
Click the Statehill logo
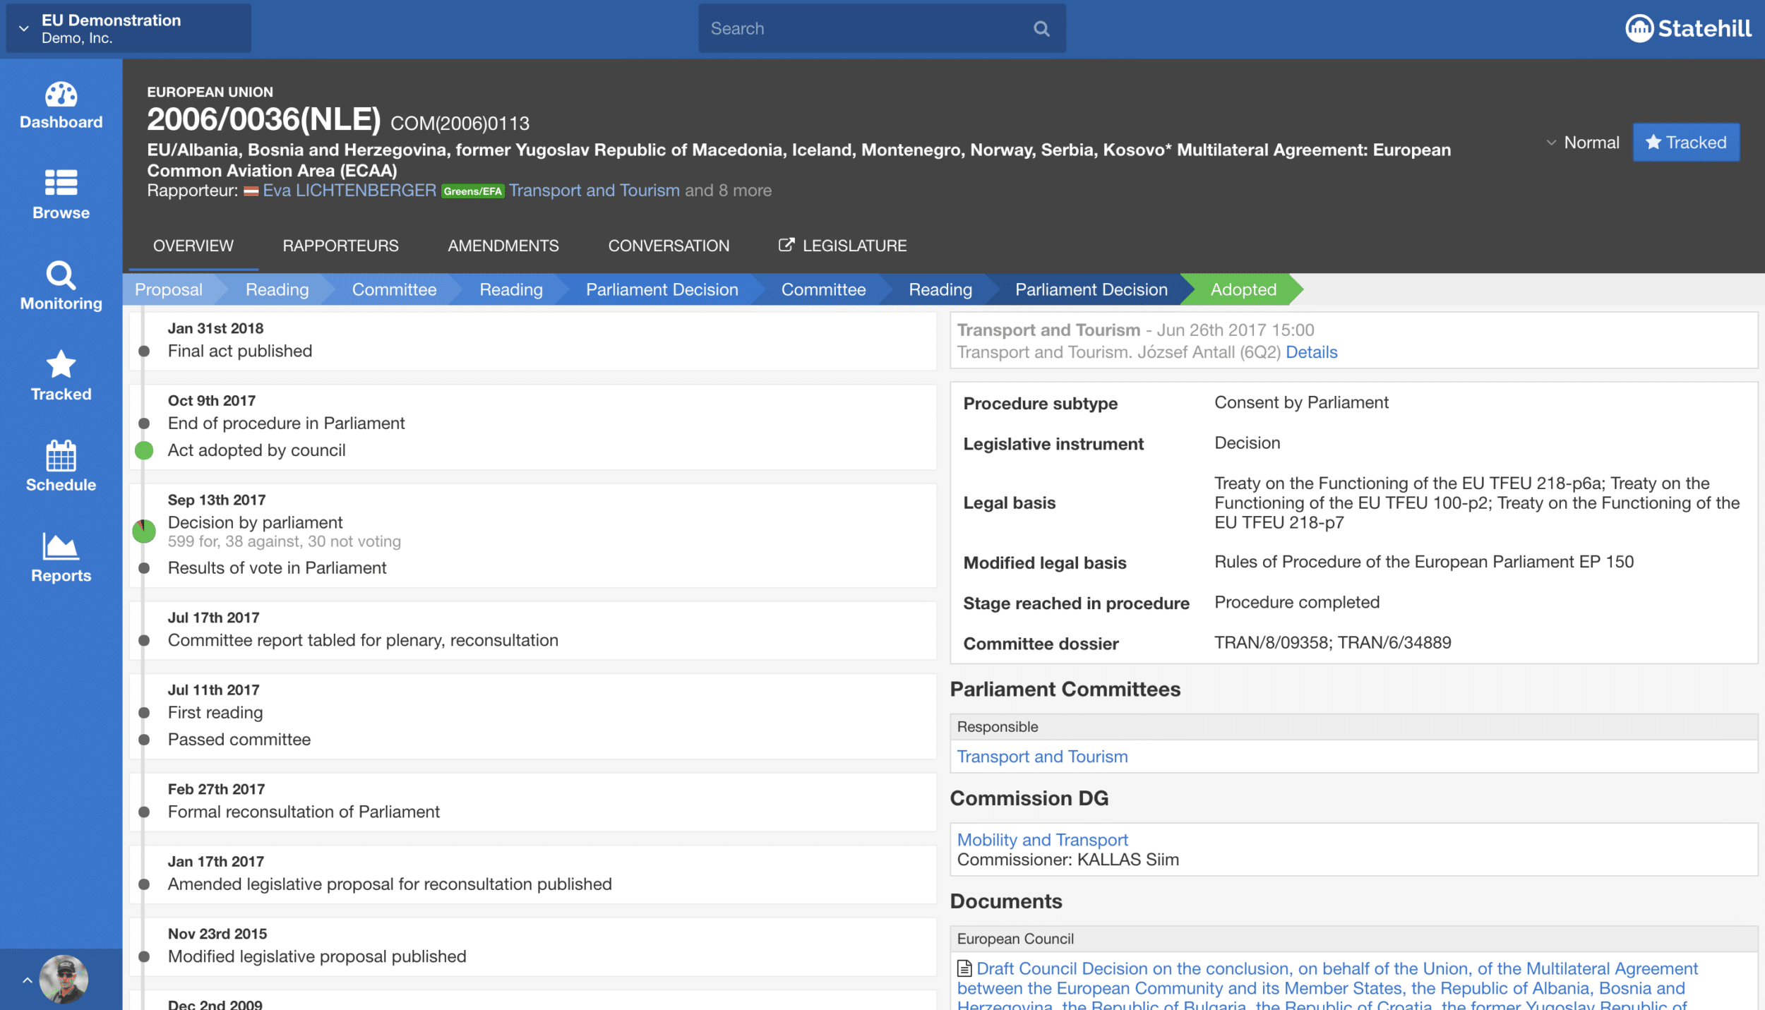tap(1688, 29)
